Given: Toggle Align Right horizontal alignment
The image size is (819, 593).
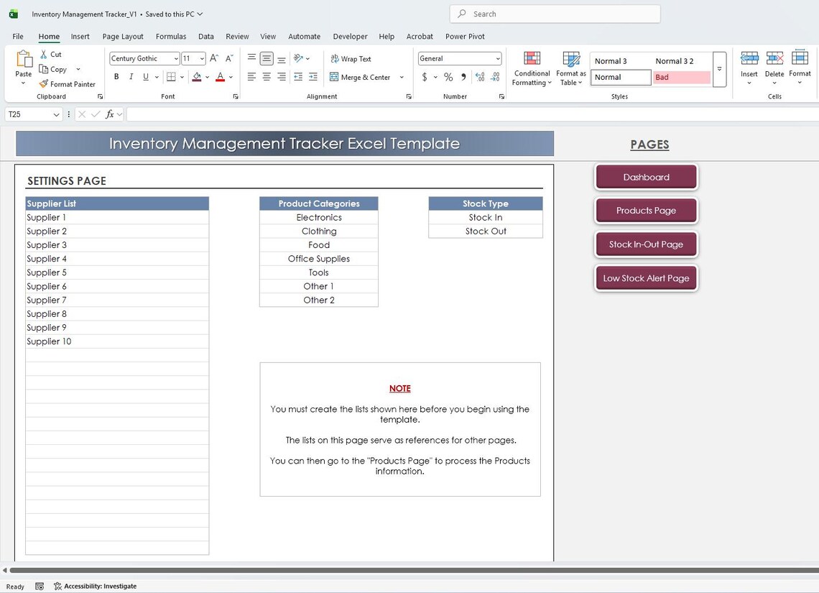Looking at the screenshot, I should tap(281, 77).
